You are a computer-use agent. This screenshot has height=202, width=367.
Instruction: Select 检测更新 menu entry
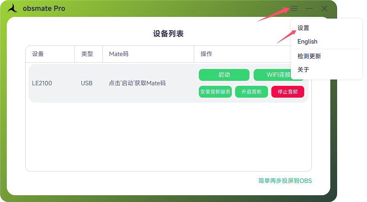point(309,56)
